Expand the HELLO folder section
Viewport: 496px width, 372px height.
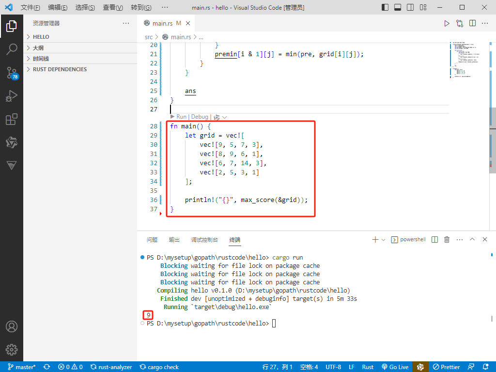[x=80, y=37]
